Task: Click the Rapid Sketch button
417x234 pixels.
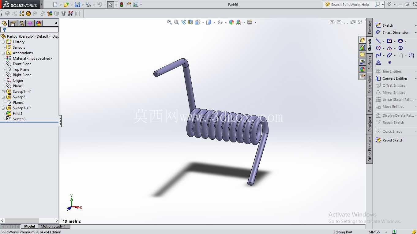Action: click(389, 140)
